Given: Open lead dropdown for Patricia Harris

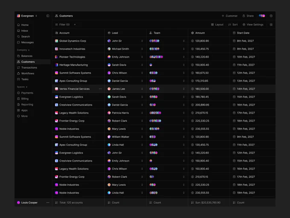Looking at the screenshot, I should [x=142, y=113].
